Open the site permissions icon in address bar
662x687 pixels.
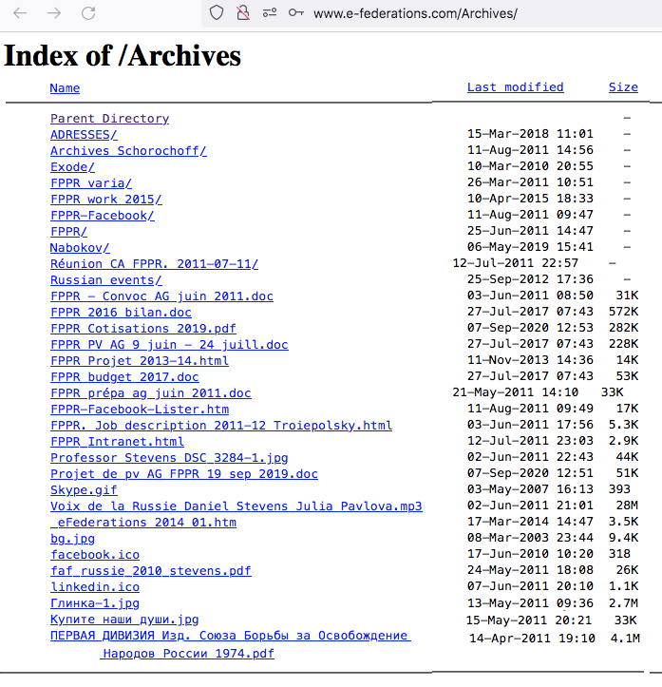click(270, 13)
